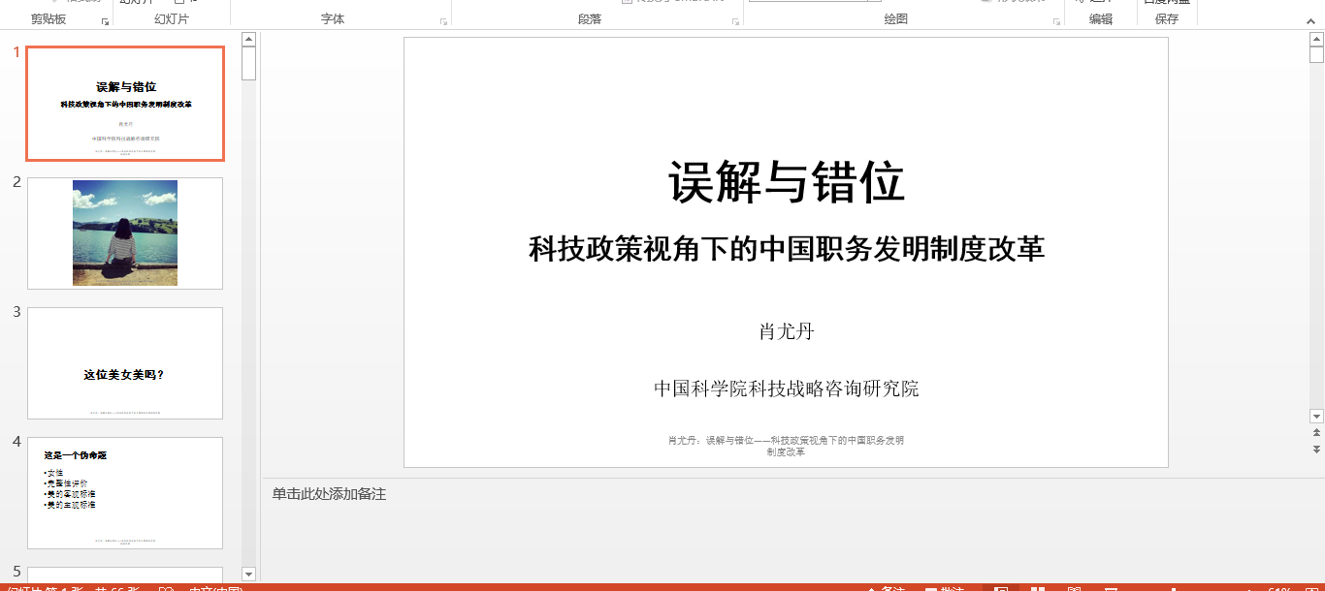Select slide 4 thumbnail 这是一个伪命题
The width and height of the screenshot is (1325, 591).
click(125, 493)
